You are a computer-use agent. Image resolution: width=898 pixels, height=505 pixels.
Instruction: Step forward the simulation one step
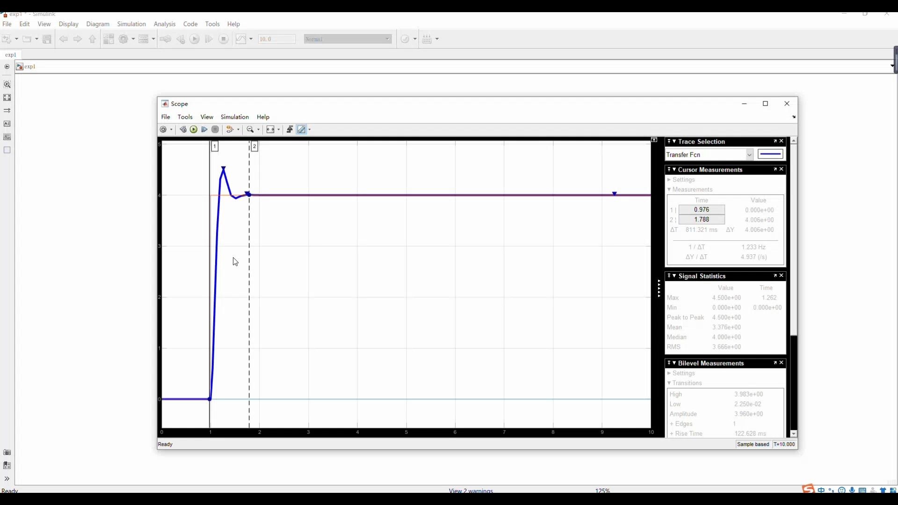pos(204,130)
